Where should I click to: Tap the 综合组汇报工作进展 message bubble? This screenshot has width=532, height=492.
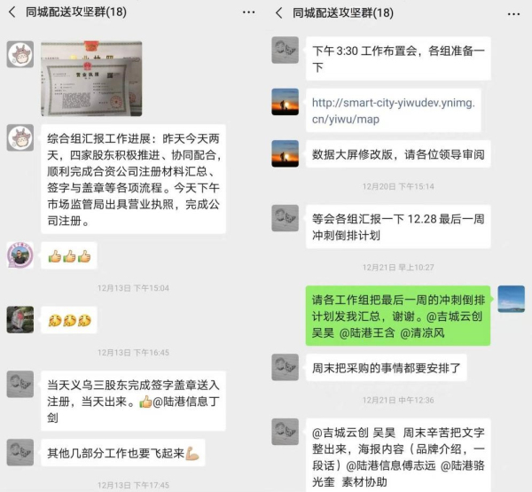[x=133, y=179]
